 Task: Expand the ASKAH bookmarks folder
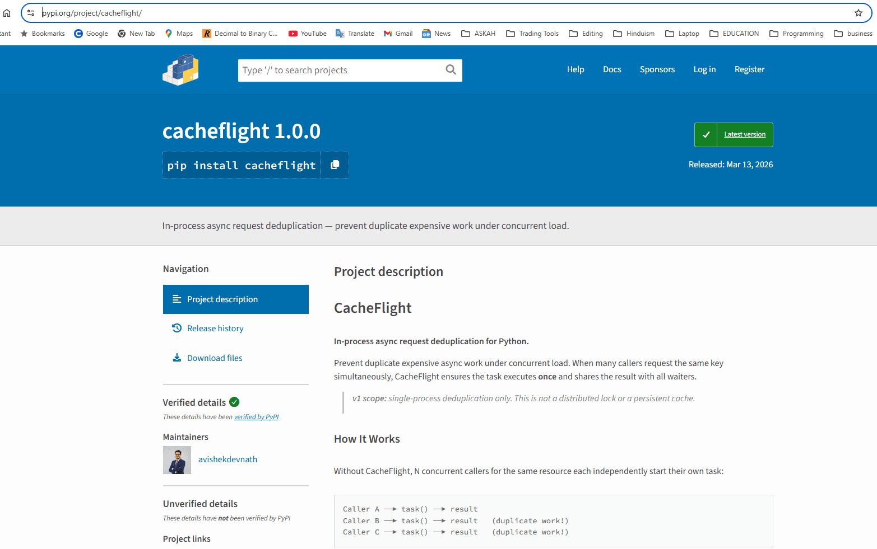(x=478, y=33)
